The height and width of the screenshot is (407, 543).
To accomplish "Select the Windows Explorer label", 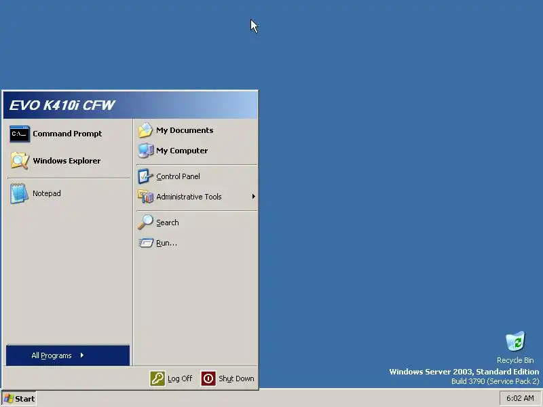I will pos(67,161).
